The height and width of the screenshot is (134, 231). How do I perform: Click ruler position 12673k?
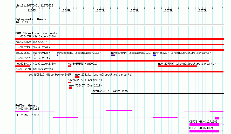(202, 10)
